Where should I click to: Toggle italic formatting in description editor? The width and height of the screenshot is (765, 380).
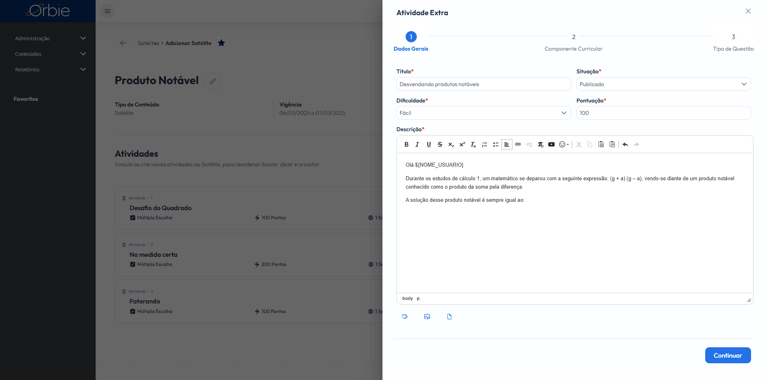click(417, 144)
